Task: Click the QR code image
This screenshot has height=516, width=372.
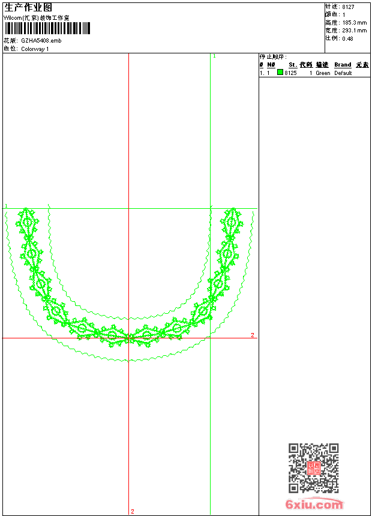Action: click(x=313, y=468)
